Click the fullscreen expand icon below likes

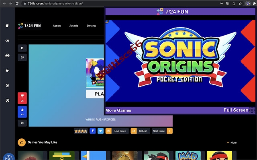[22, 123]
